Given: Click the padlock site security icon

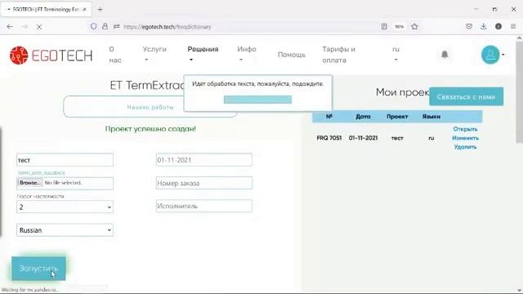Looking at the screenshot, I should point(105,26).
